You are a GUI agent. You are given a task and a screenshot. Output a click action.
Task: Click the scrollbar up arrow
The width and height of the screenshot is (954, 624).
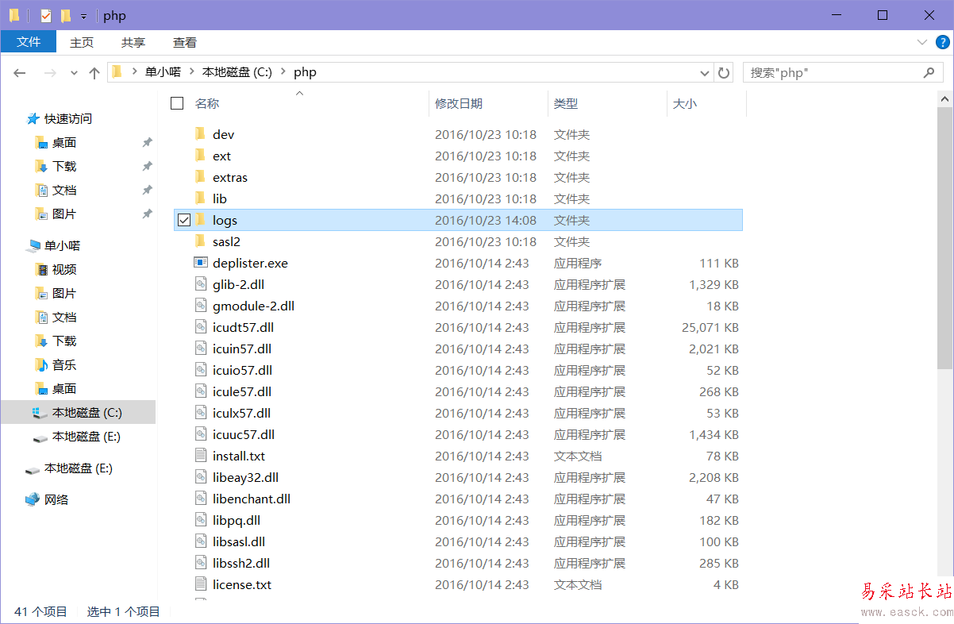944,98
